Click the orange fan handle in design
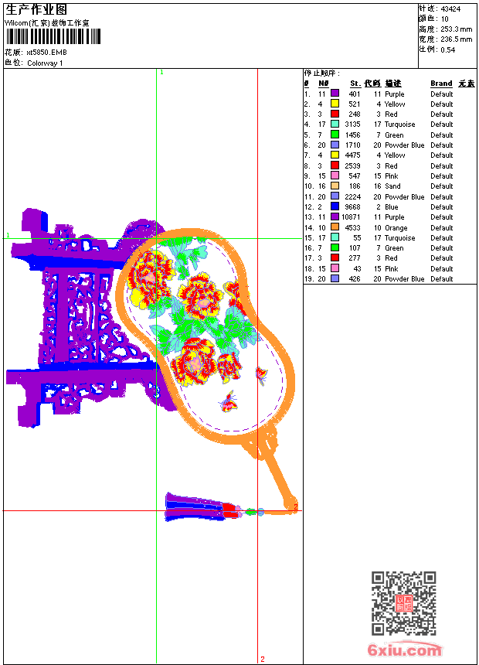Viewport: 479px width, 665px height. [x=277, y=474]
